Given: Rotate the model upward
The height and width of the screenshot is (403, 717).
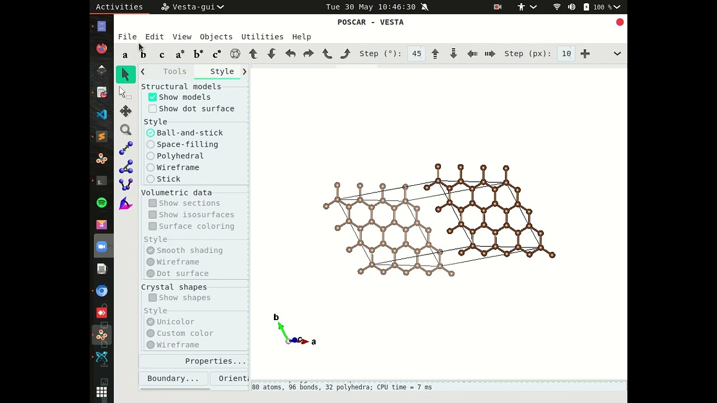Looking at the screenshot, I should click(x=253, y=54).
